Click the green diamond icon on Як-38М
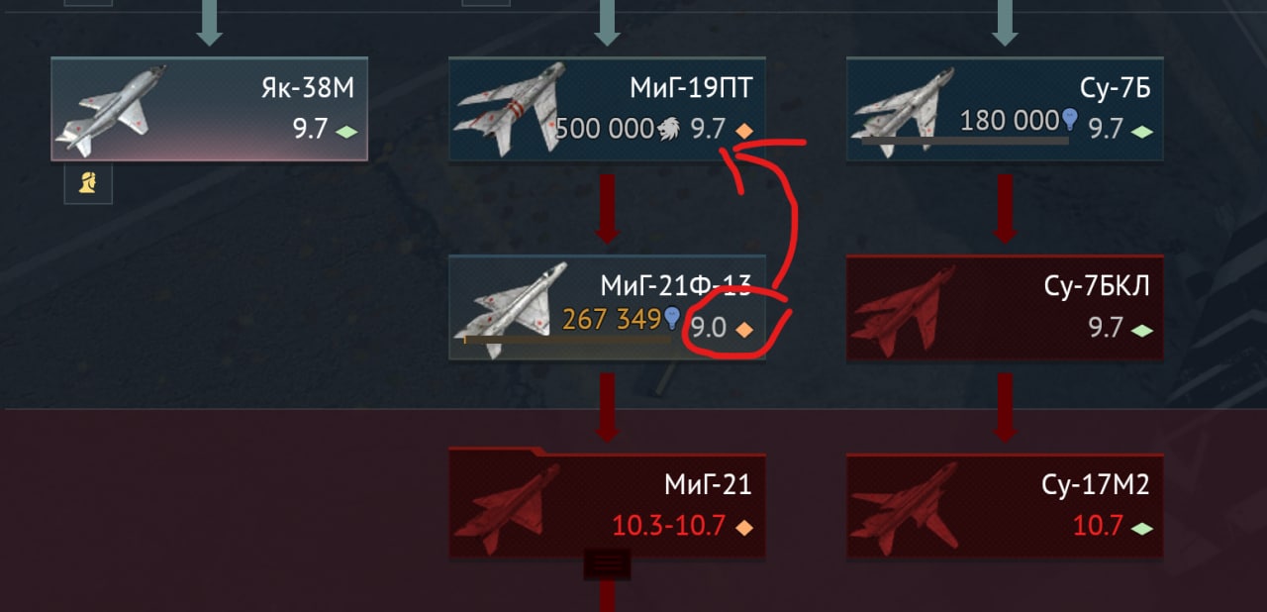 click(x=346, y=131)
